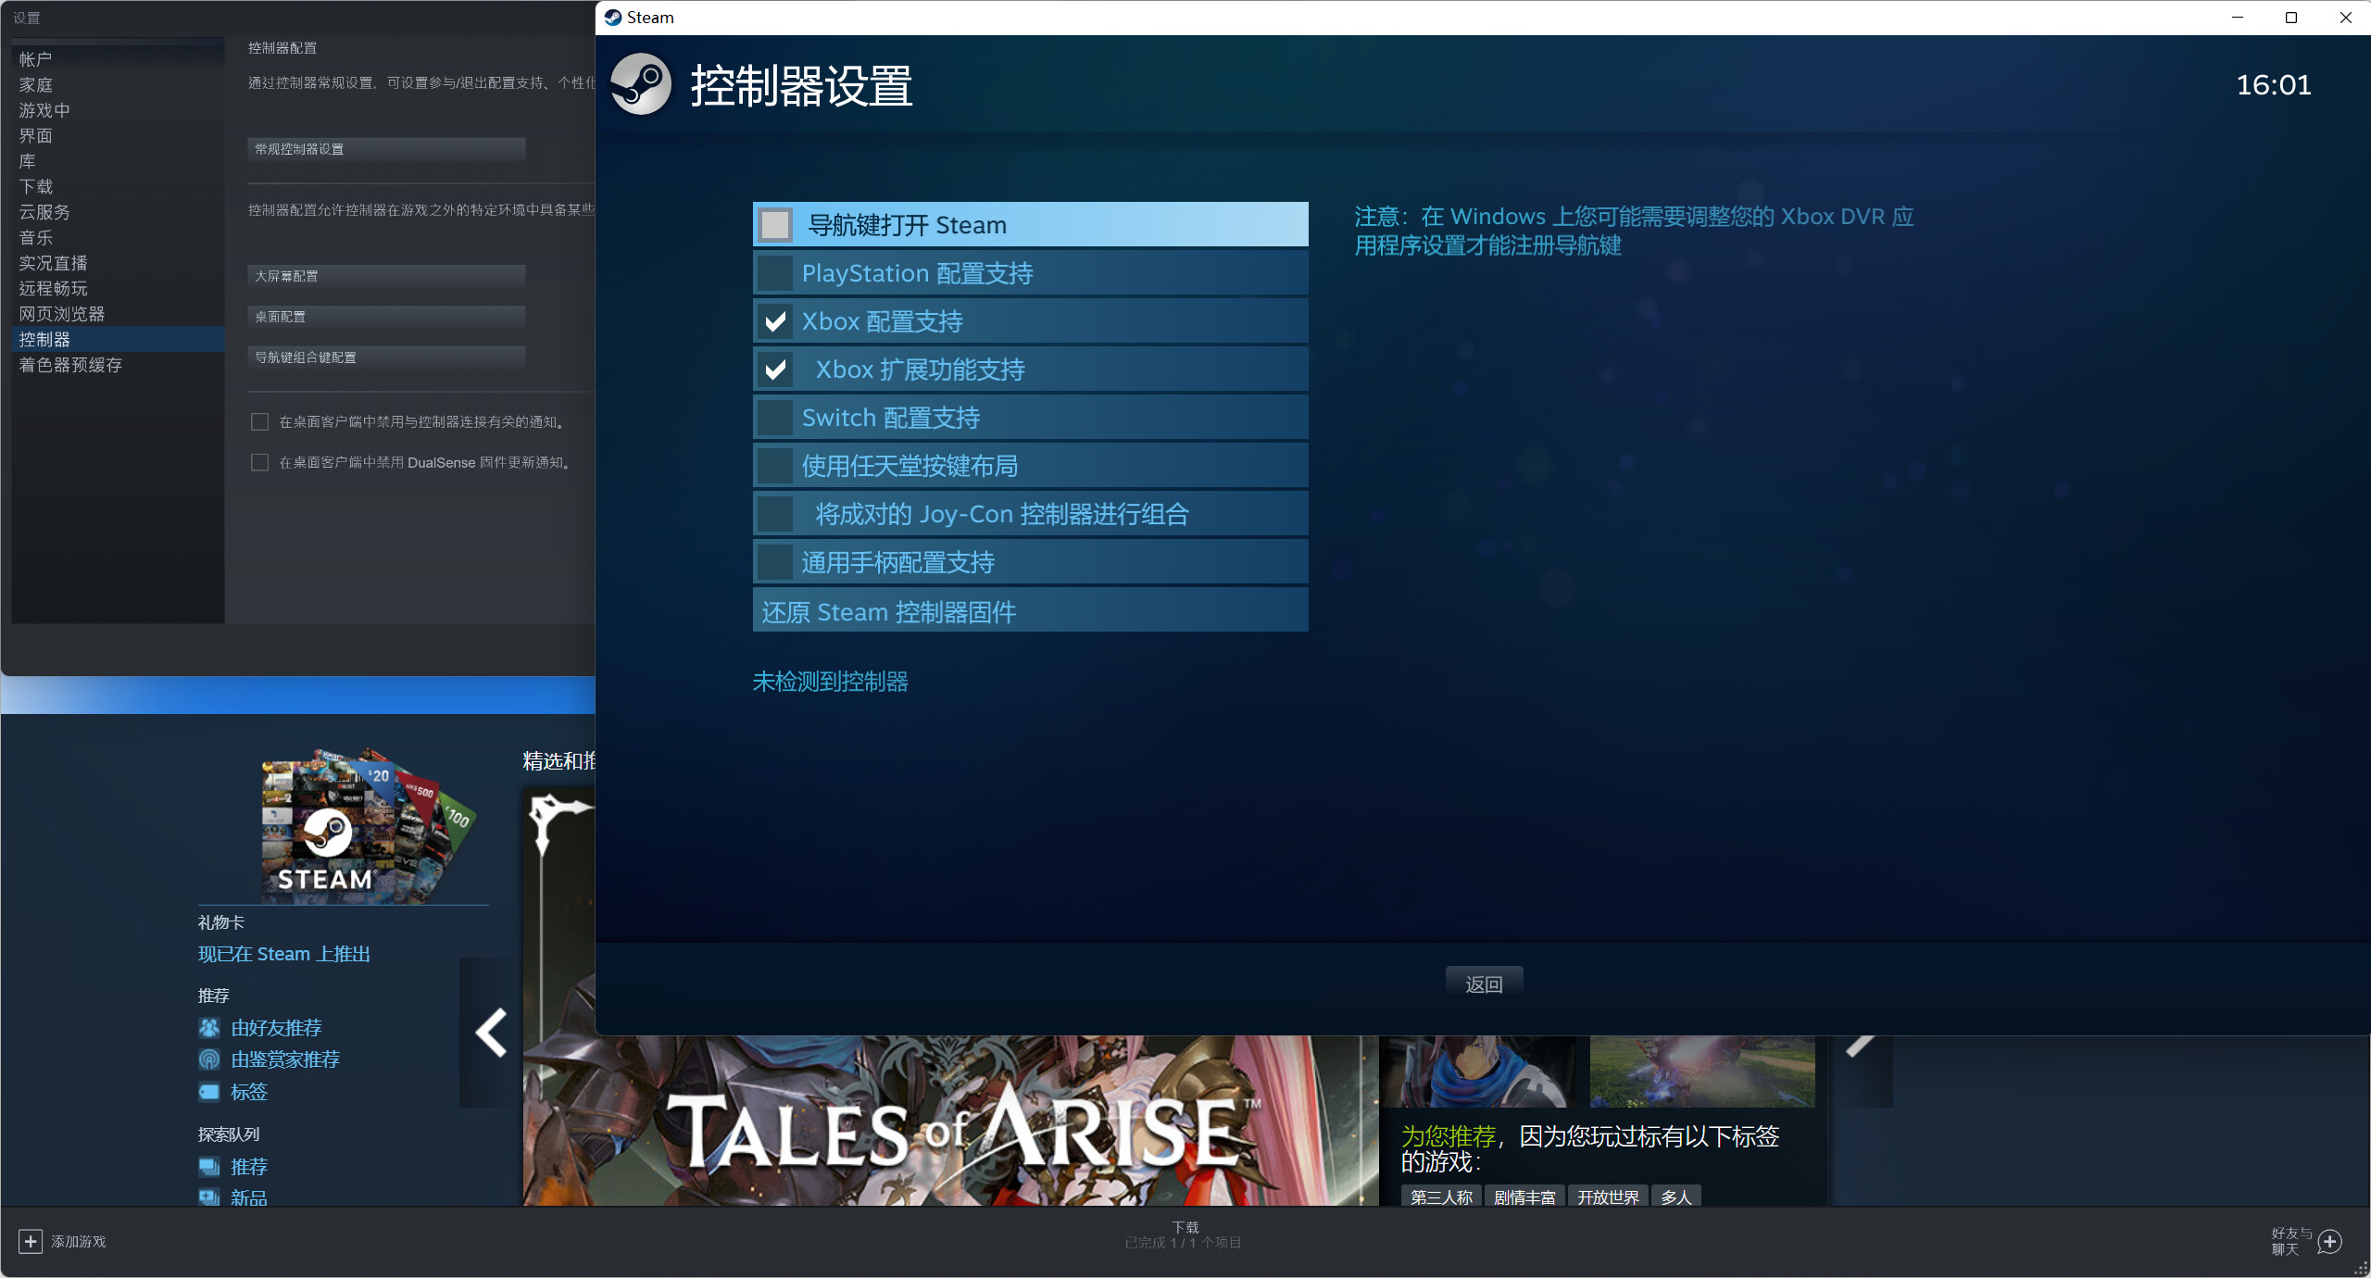Viewport: 2371px width, 1278px height.
Task: Open 大屏幕配置 button
Action: 386,276
